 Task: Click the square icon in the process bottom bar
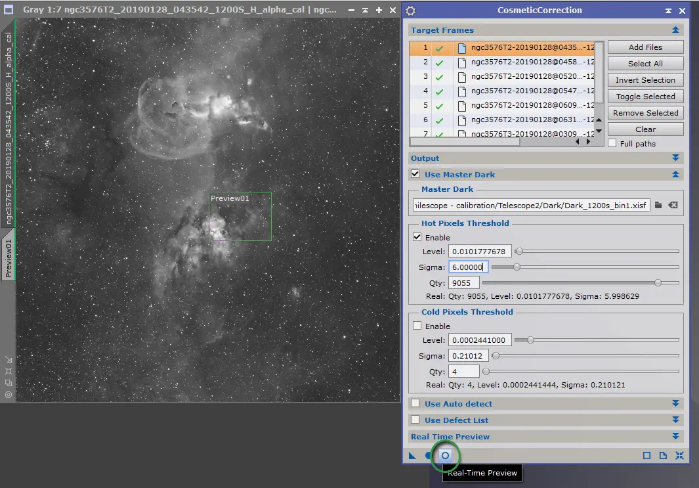[647, 455]
